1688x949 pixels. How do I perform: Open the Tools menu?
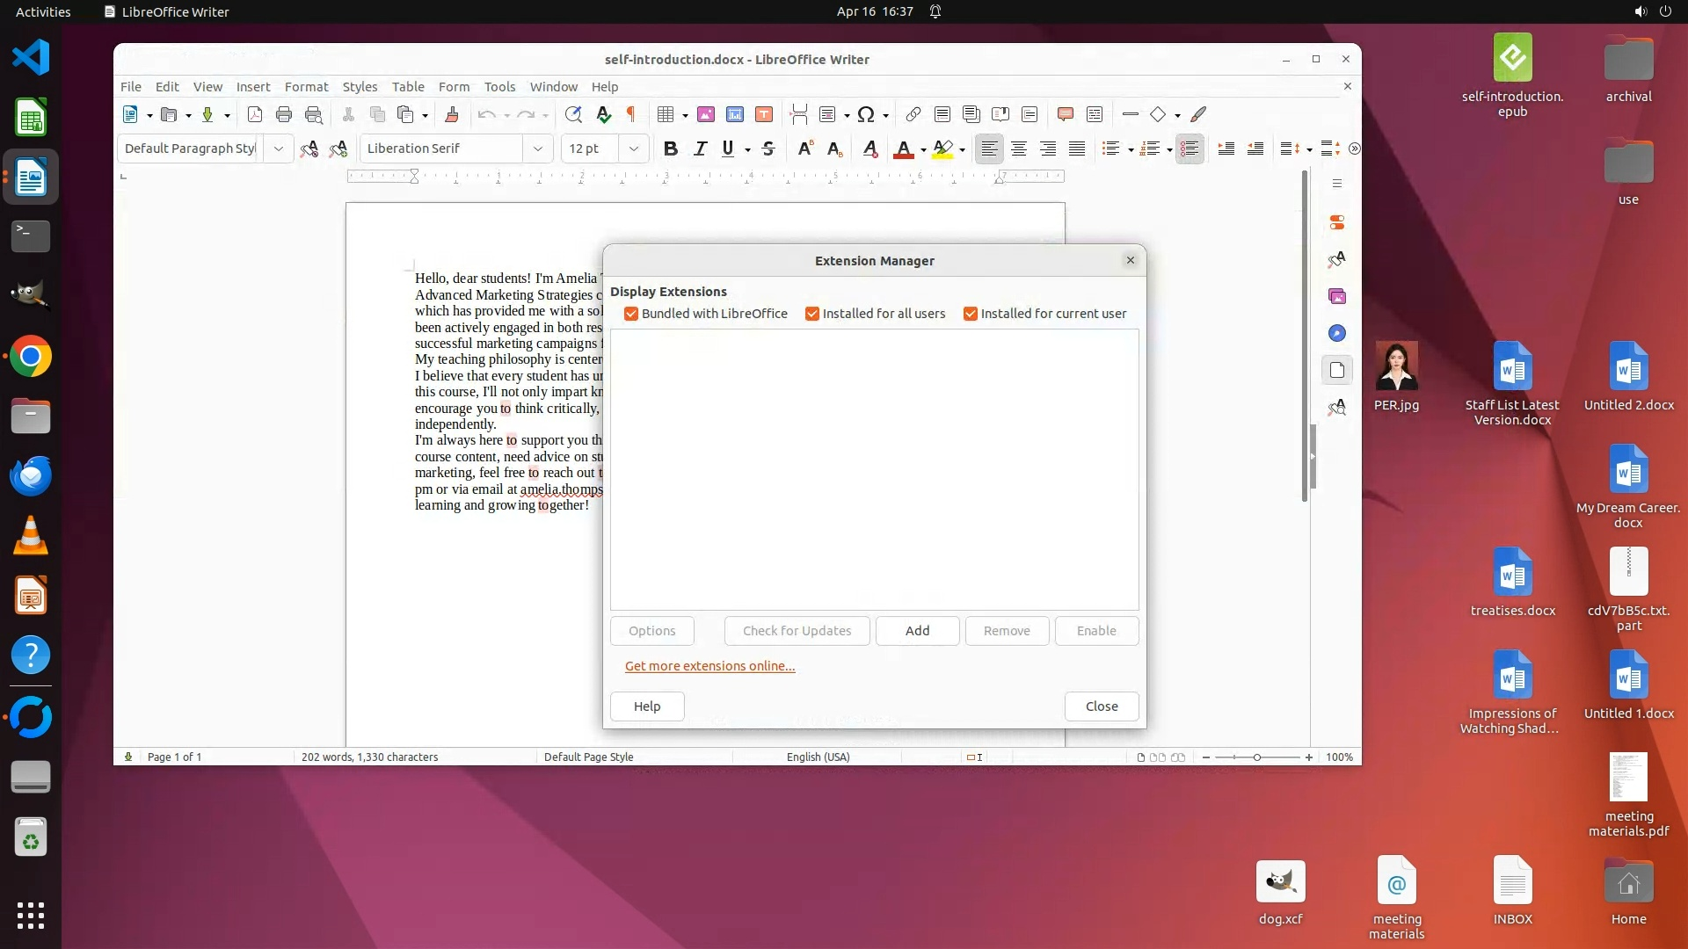pyautogui.click(x=499, y=86)
